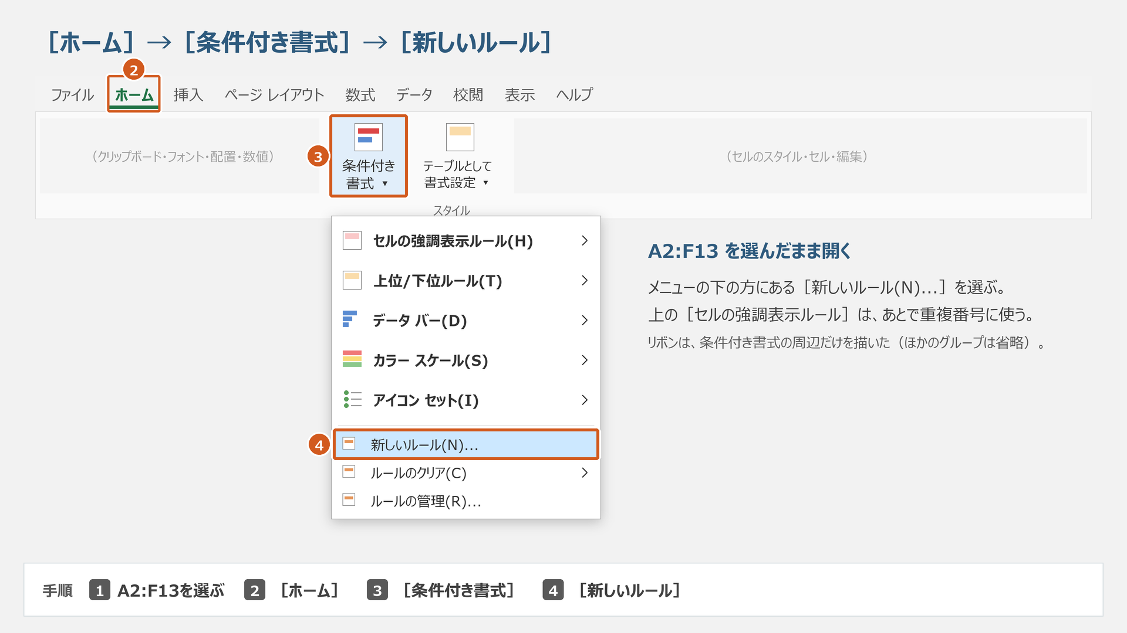Click the 上位/下位ルール icon
Screen dimensions: 1127x633
[352, 280]
